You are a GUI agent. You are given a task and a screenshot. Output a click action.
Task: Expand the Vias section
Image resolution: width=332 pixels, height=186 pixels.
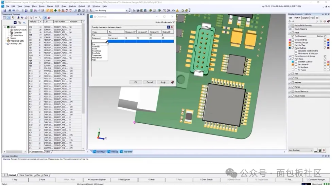[x=290, y=74]
